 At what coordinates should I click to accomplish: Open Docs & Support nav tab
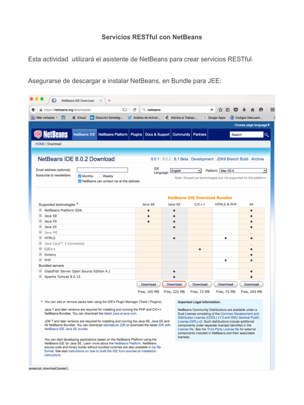(x=157, y=134)
